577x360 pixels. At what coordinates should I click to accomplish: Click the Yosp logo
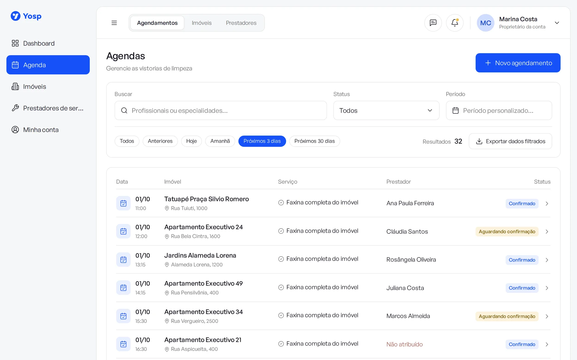coord(26,16)
